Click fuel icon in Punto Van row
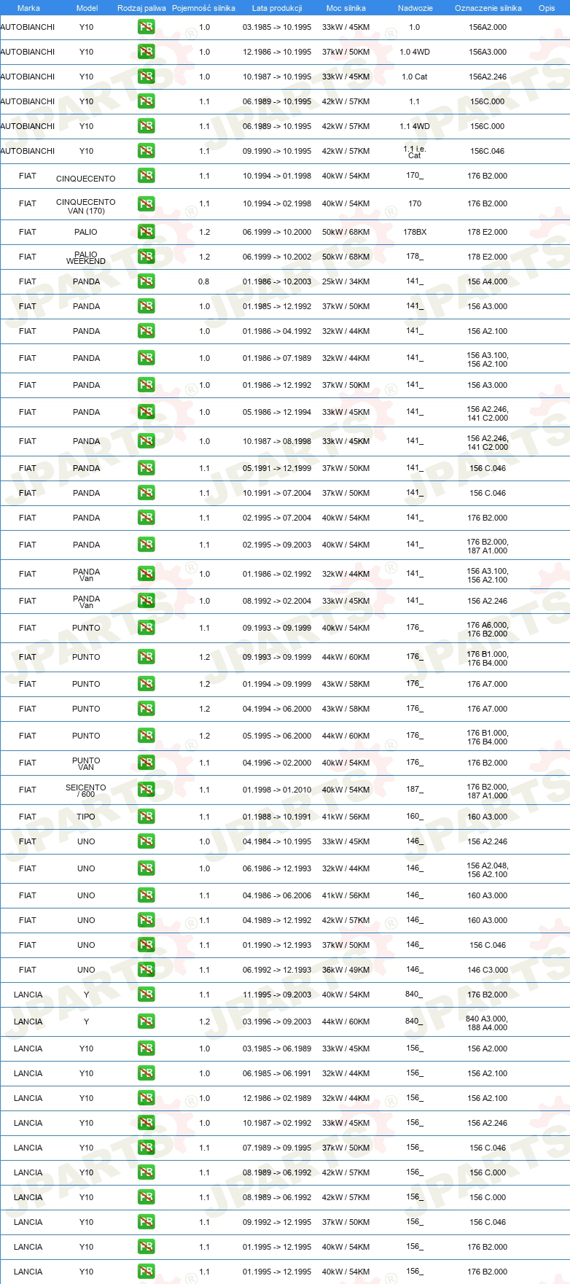 pos(146,763)
